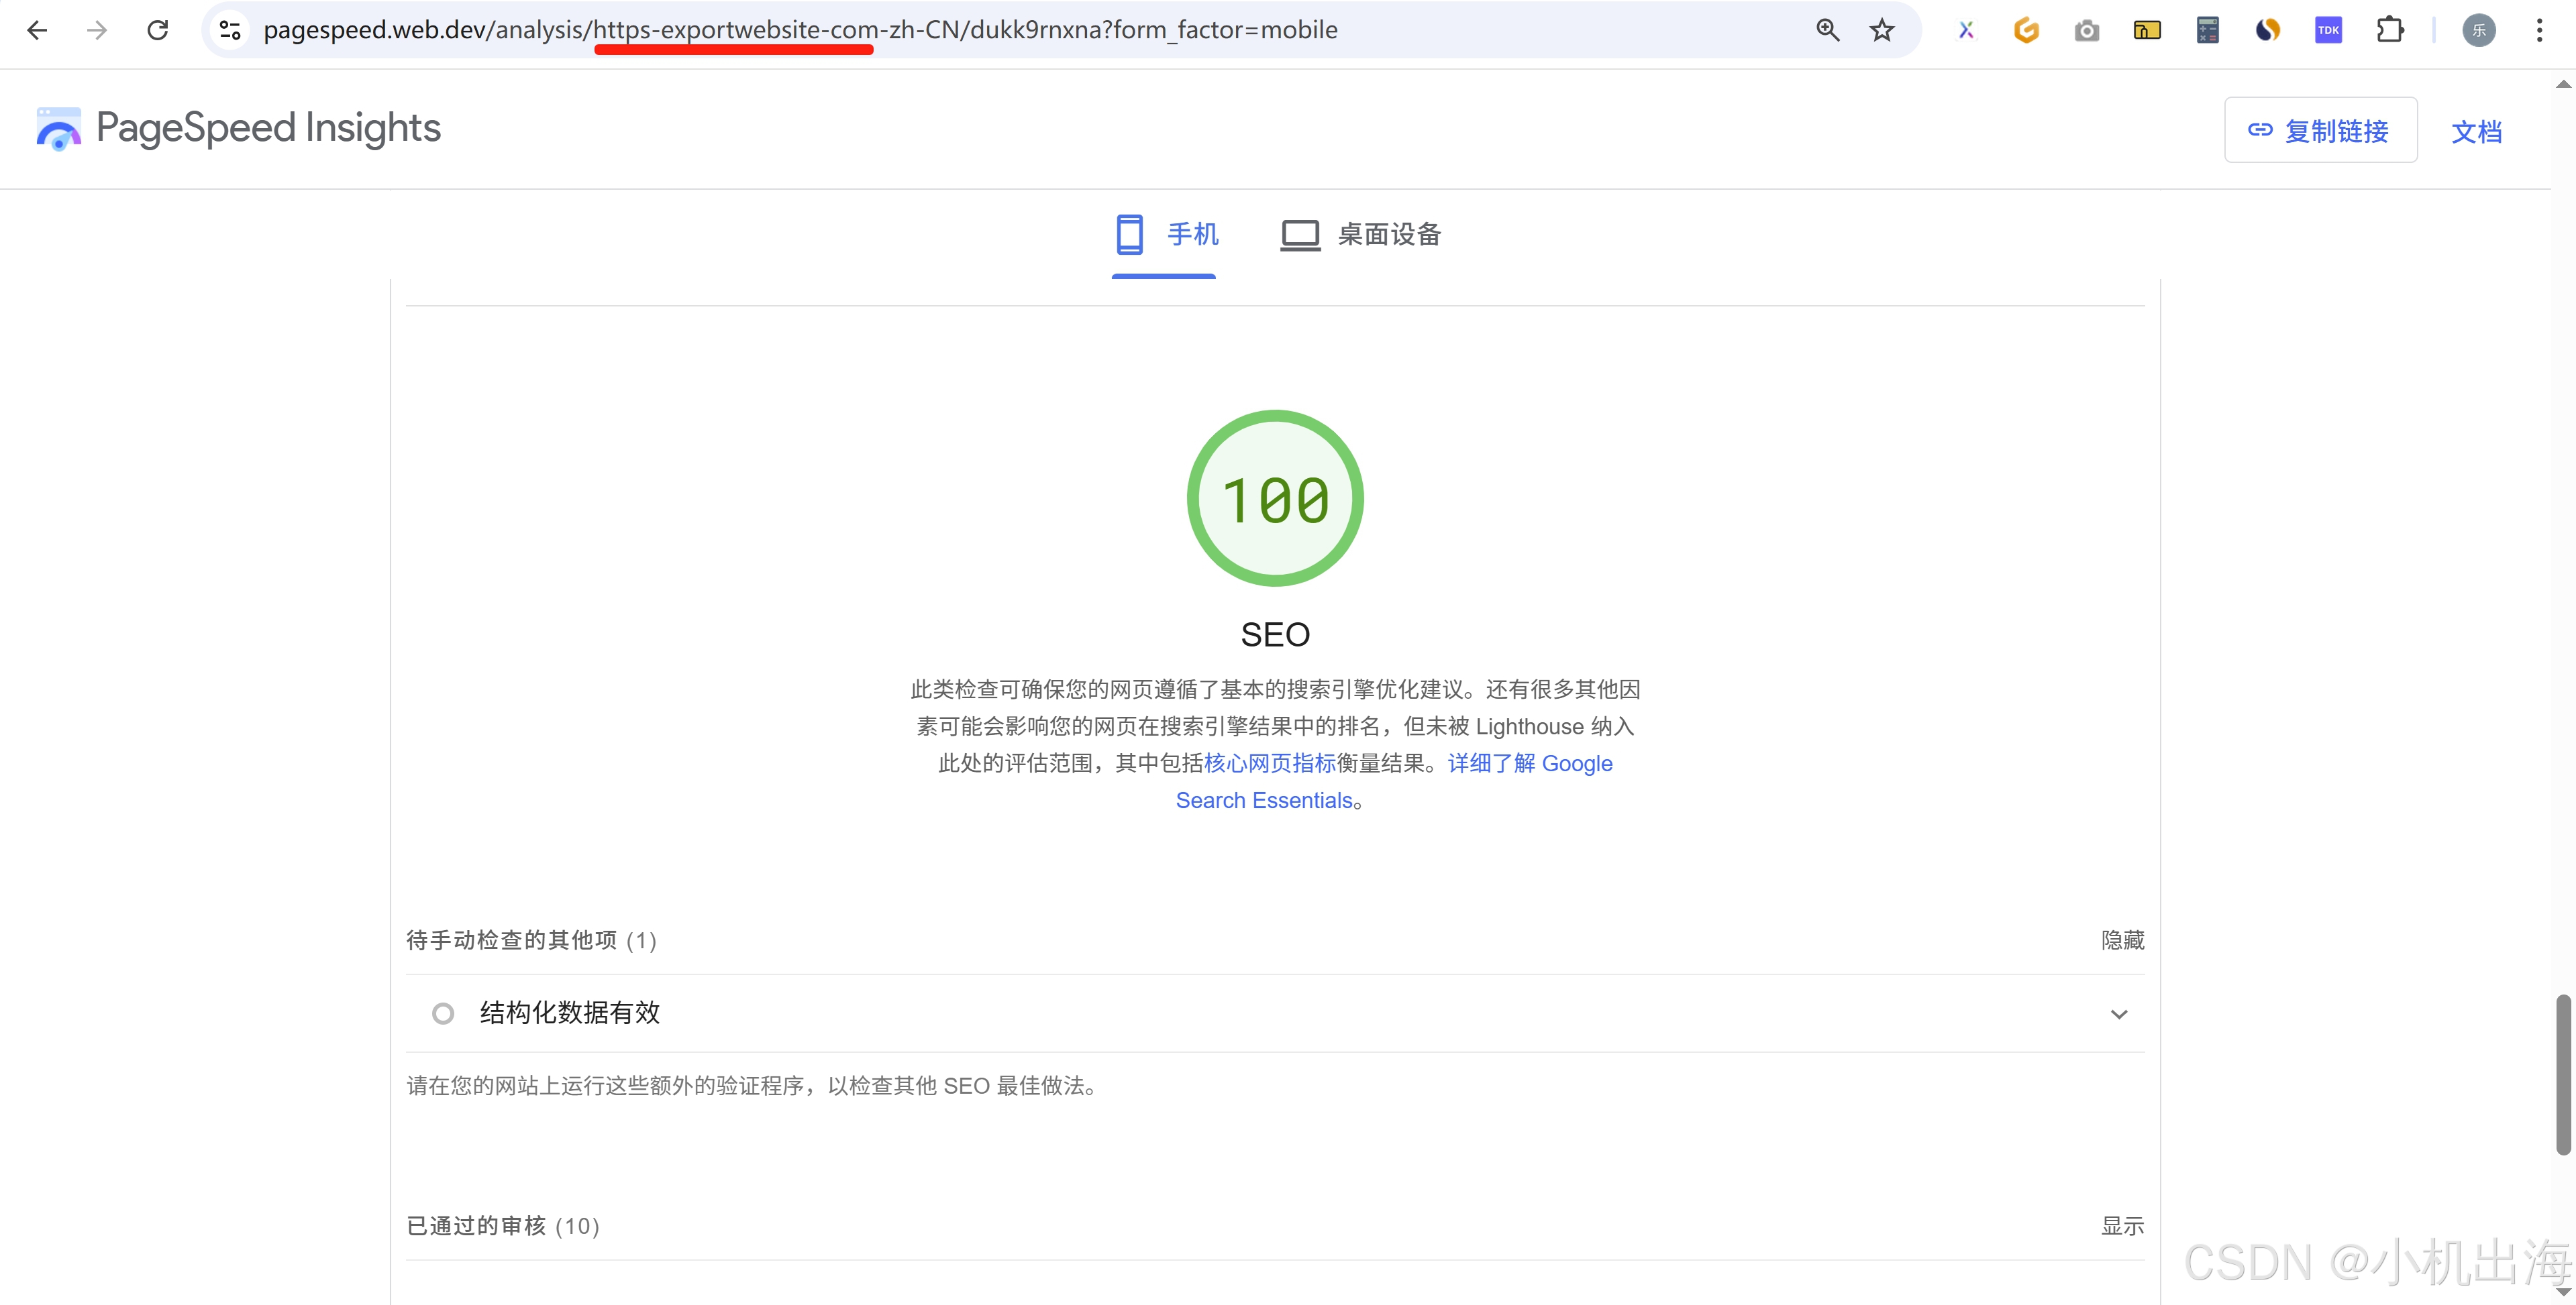Hide the 待手动检查的其他项 section via 隐藏
This screenshot has width=2576, height=1305.
point(2122,940)
